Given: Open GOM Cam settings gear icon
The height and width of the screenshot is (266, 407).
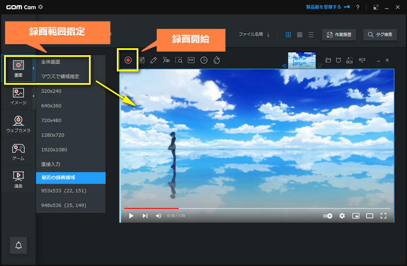Looking at the screenshot, I should (x=41, y=7).
